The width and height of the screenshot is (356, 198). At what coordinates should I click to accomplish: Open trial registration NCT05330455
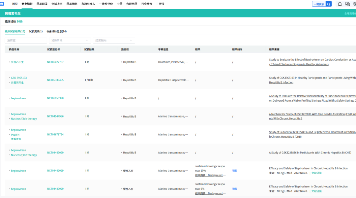tap(55, 80)
